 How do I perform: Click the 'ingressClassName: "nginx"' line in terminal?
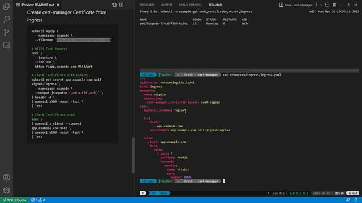(165, 111)
